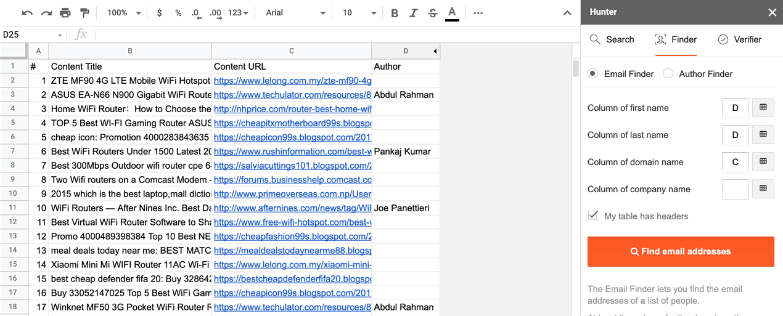This screenshot has width=783, height=316.
Task: Click the undo arrow icon
Action: [x=27, y=13]
